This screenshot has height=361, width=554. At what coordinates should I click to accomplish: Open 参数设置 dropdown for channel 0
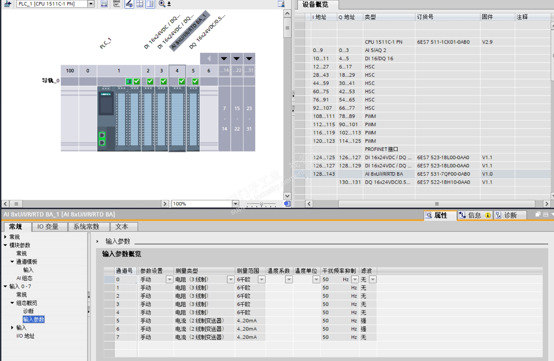[x=170, y=279]
